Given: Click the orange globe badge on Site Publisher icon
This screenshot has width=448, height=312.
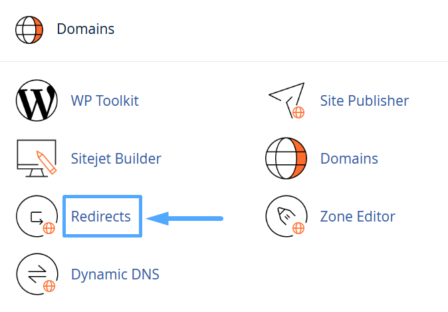Looking at the screenshot, I should click(298, 112).
